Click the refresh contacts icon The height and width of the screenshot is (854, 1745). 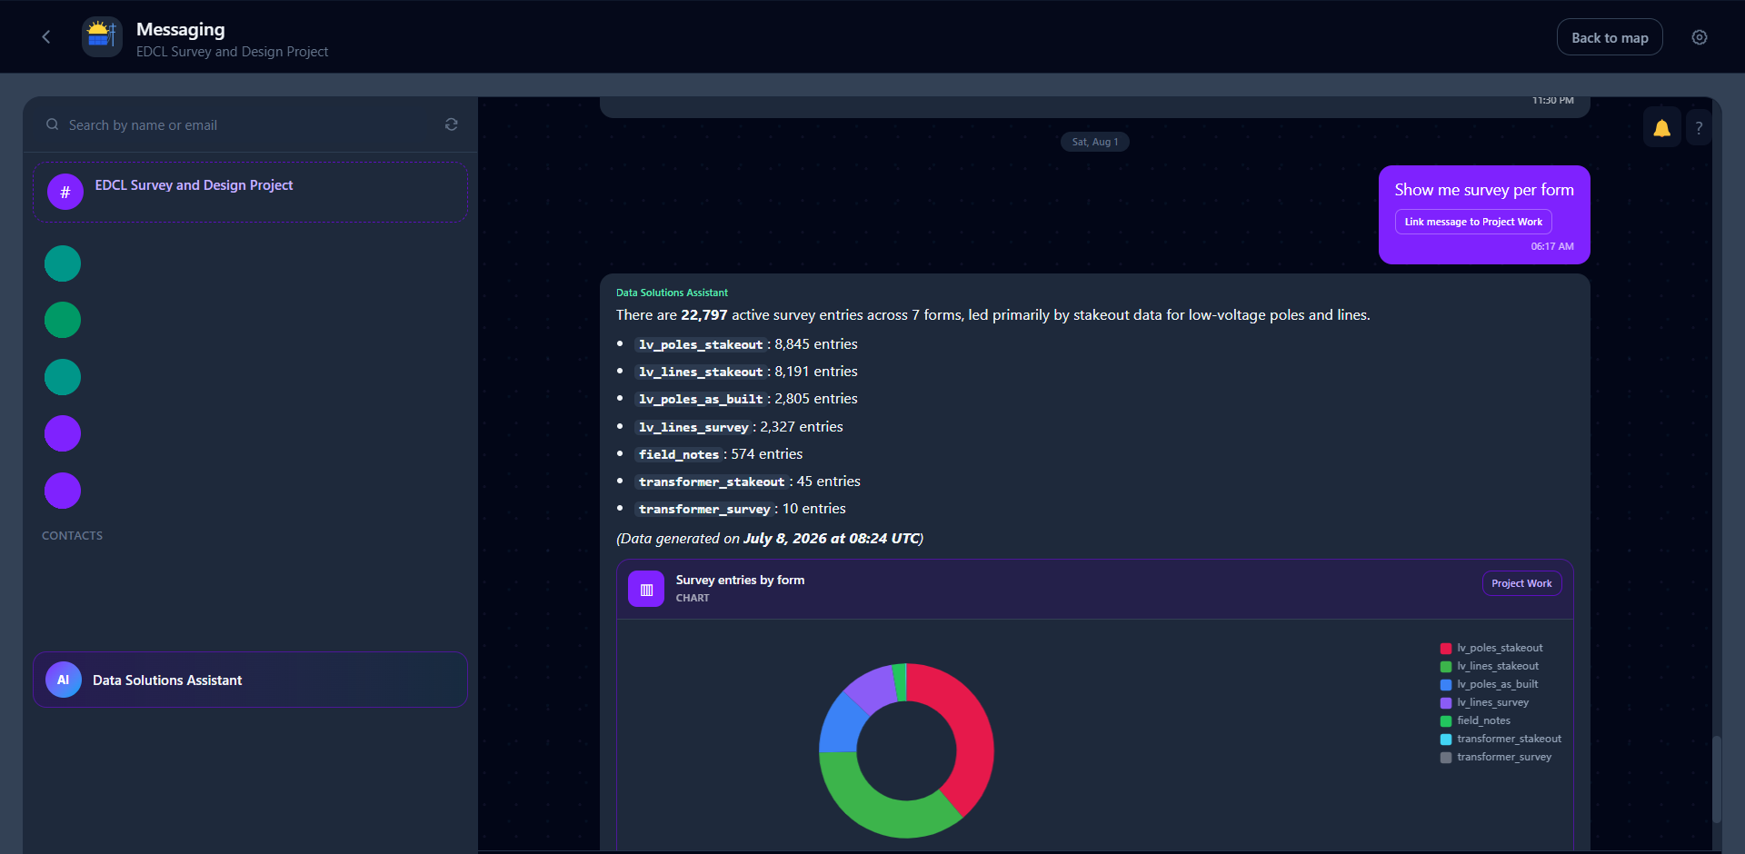tap(451, 124)
